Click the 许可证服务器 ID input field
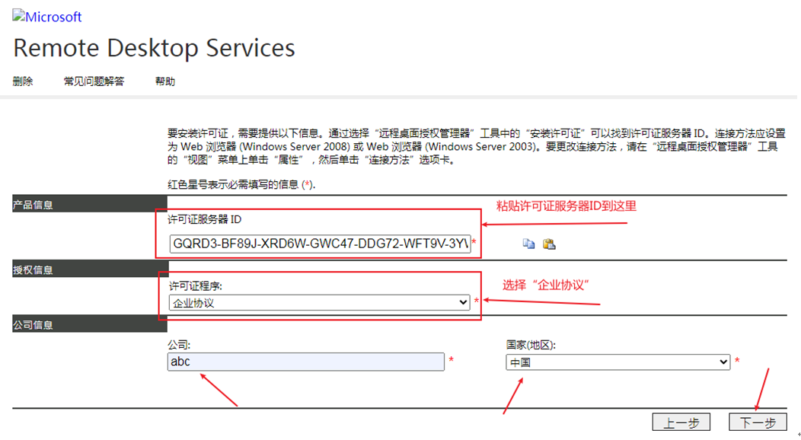Screen dimensions: 801x440 pos(320,244)
